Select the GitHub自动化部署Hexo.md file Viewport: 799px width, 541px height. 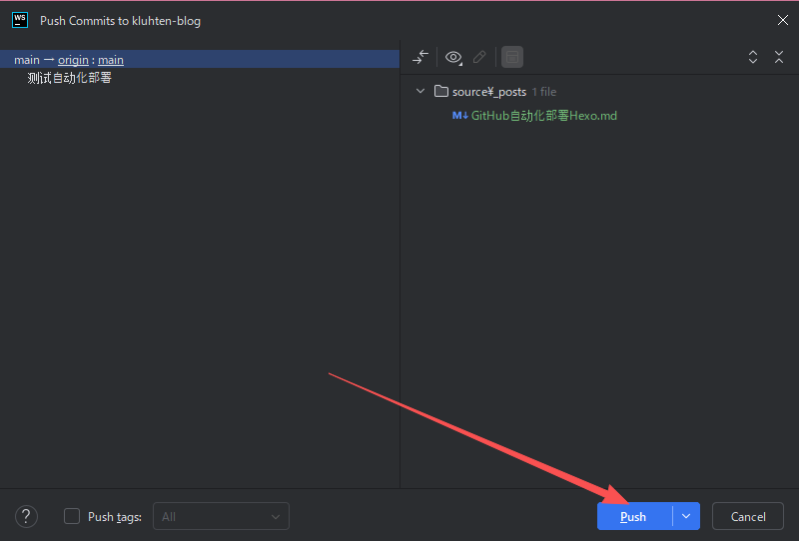[x=543, y=116]
